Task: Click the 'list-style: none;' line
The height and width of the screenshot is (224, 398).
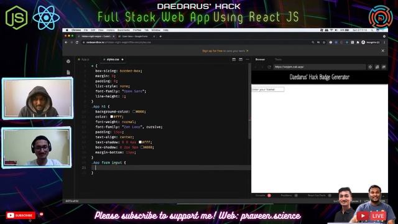Action: pyautogui.click(x=113, y=86)
